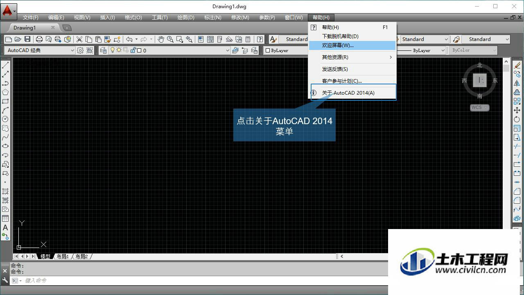Select the Ellipse draw tool
This screenshot has width=524, height=295.
click(x=5, y=146)
